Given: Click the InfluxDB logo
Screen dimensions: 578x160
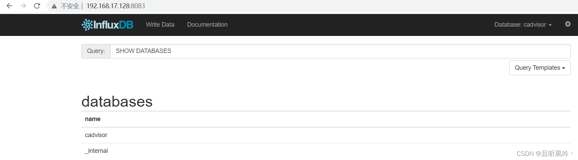Looking at the screenshot, I should pyautogui.click(x=107, y=25).
